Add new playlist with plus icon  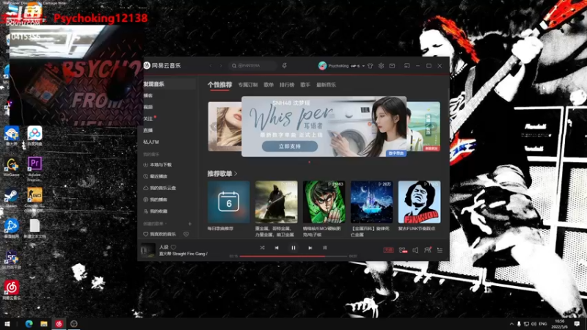[x=190, y=224]
